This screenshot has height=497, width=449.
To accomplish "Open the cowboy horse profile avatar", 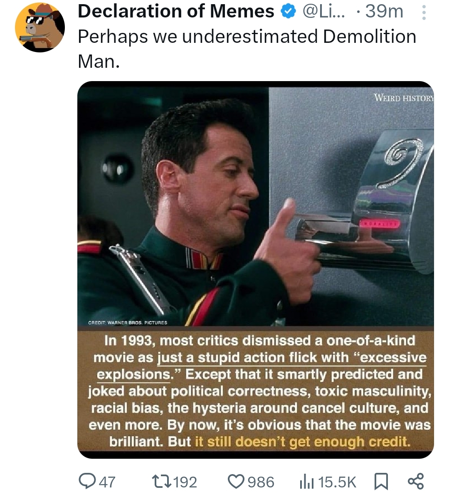I will (x=39, y=27).
